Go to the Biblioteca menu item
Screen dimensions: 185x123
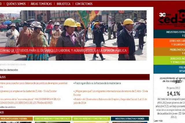63,4
